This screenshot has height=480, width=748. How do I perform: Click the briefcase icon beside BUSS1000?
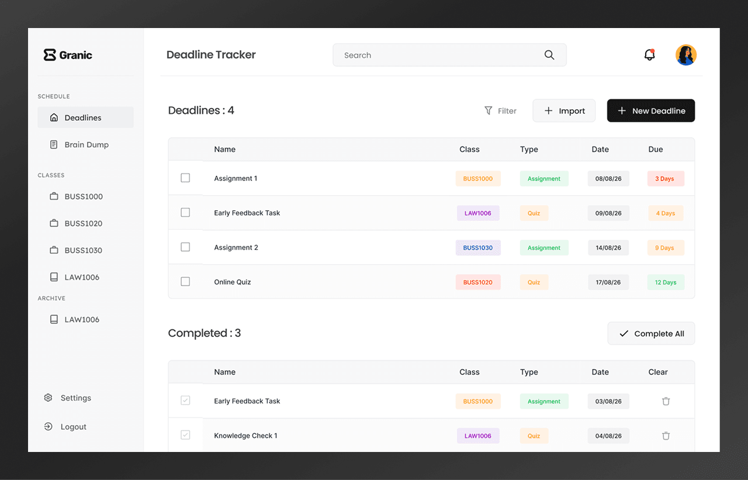tap(54, 196)
